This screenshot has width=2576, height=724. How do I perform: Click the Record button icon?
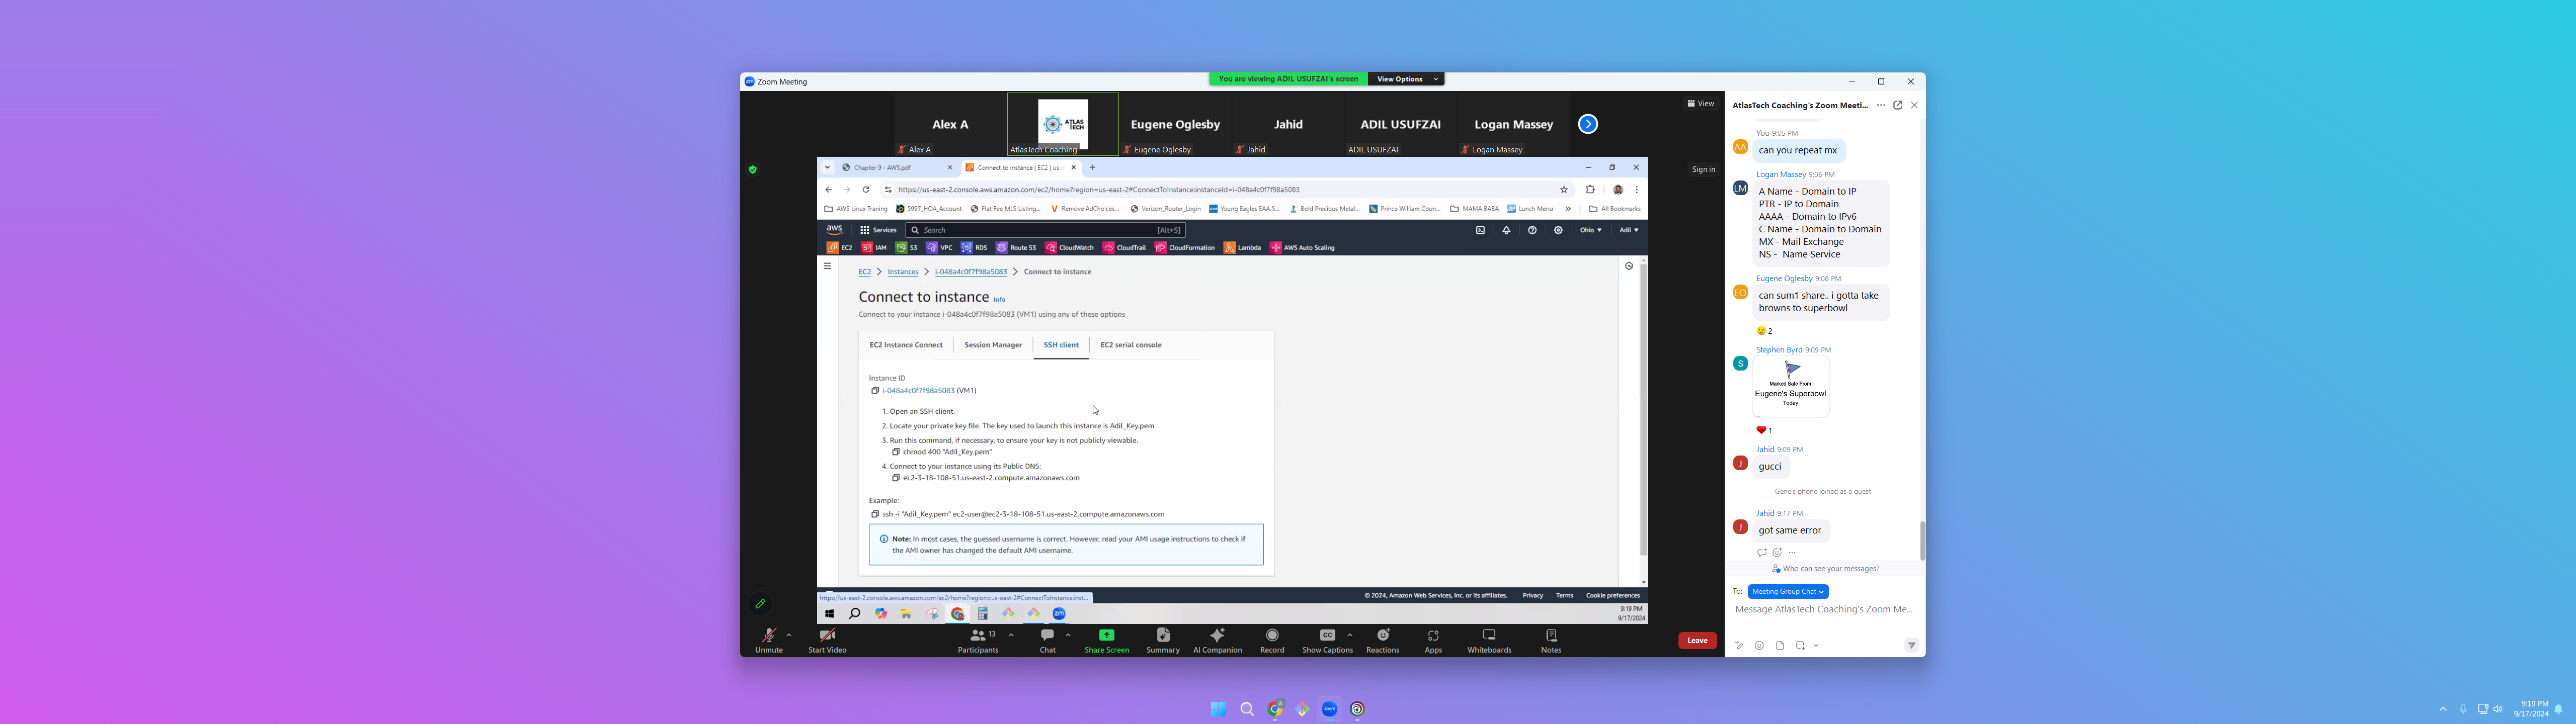point(1272,636)
